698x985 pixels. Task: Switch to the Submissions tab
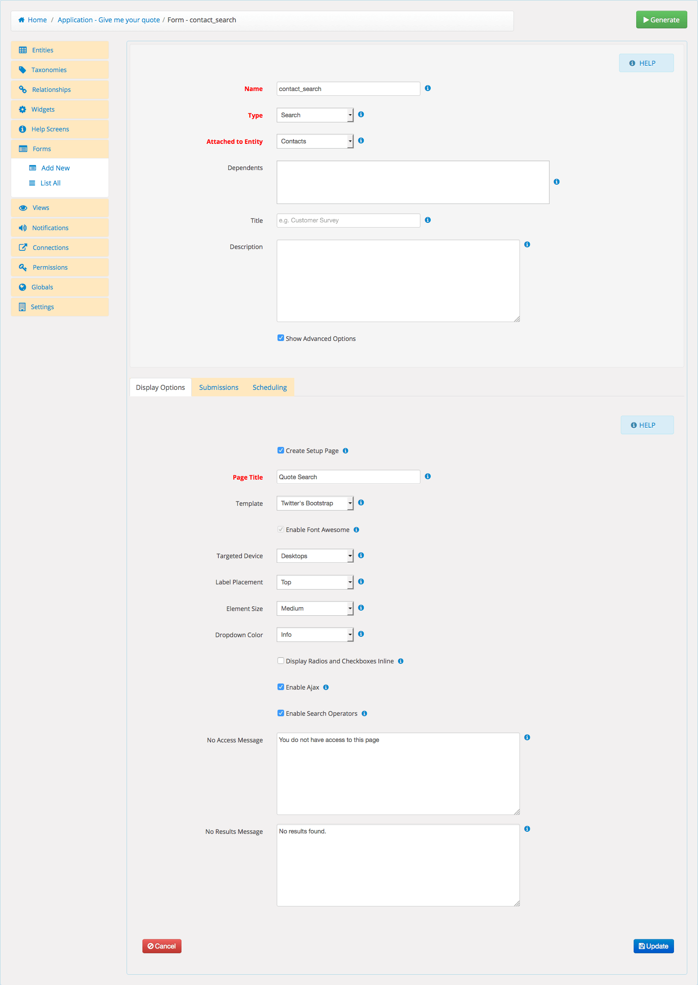[x=218, y=387]
